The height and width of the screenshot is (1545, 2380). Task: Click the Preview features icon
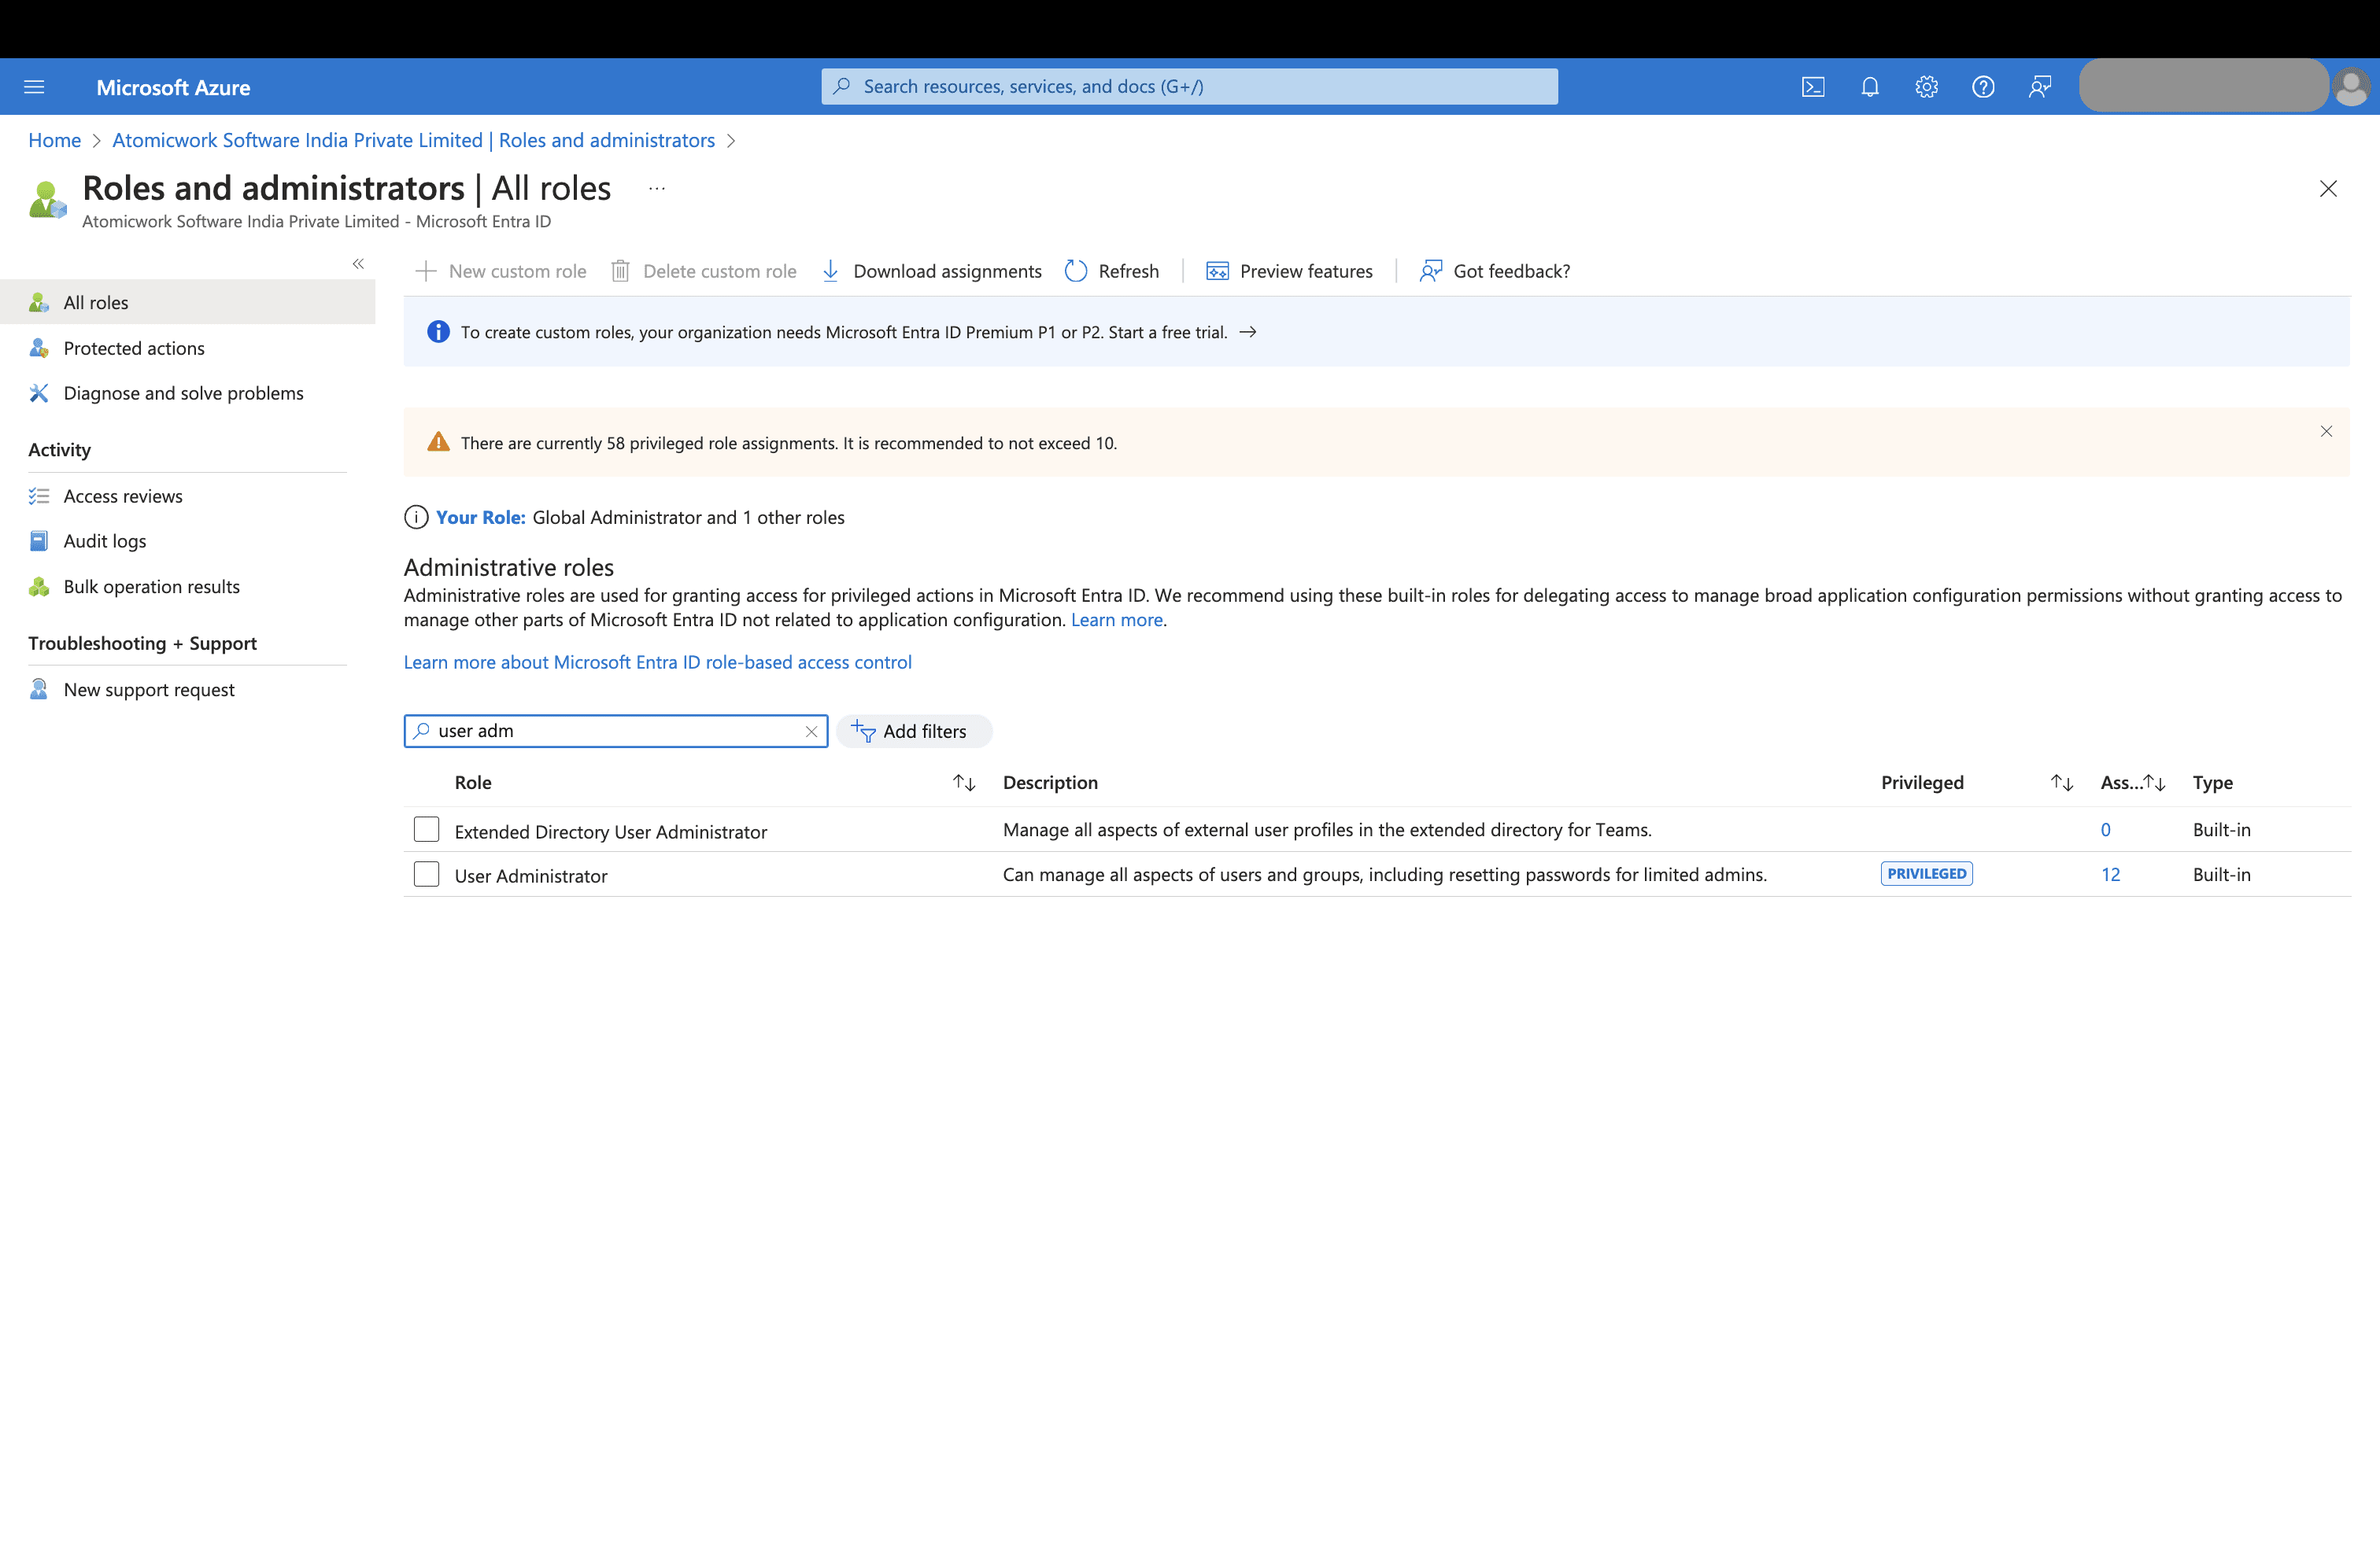[1217, 271]
